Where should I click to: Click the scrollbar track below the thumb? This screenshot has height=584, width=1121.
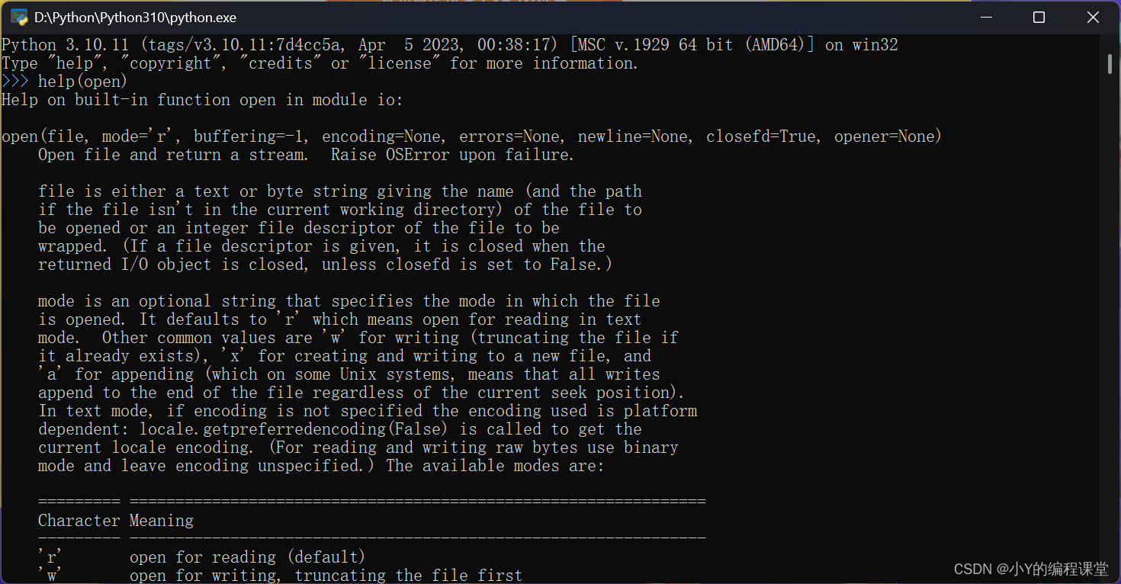1110,305
